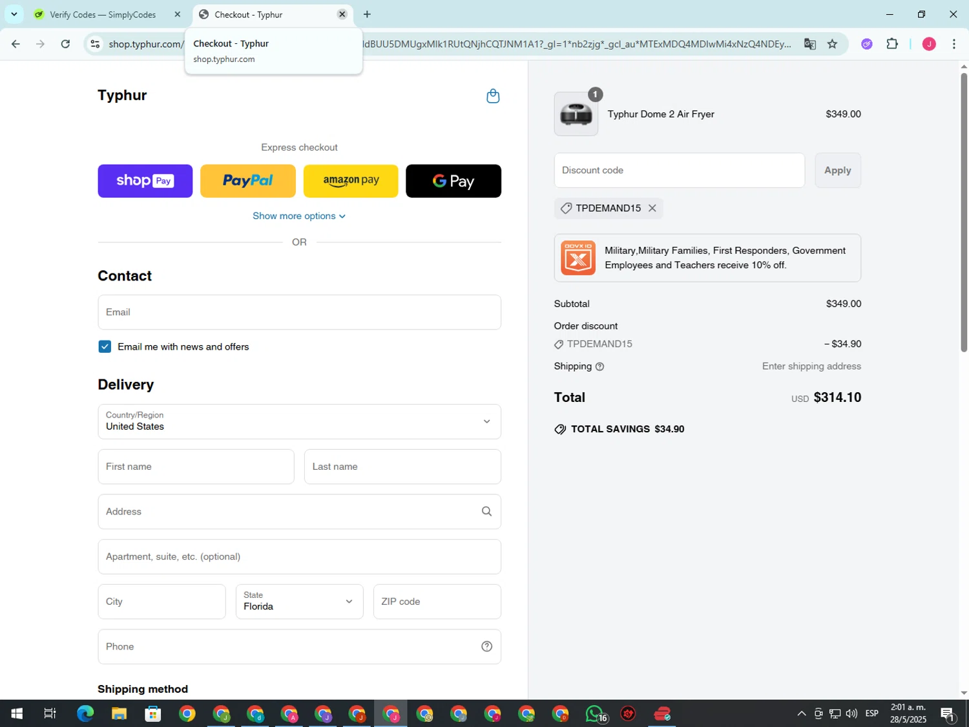
Task: Click the Phone number field
Action: [299, 647]
